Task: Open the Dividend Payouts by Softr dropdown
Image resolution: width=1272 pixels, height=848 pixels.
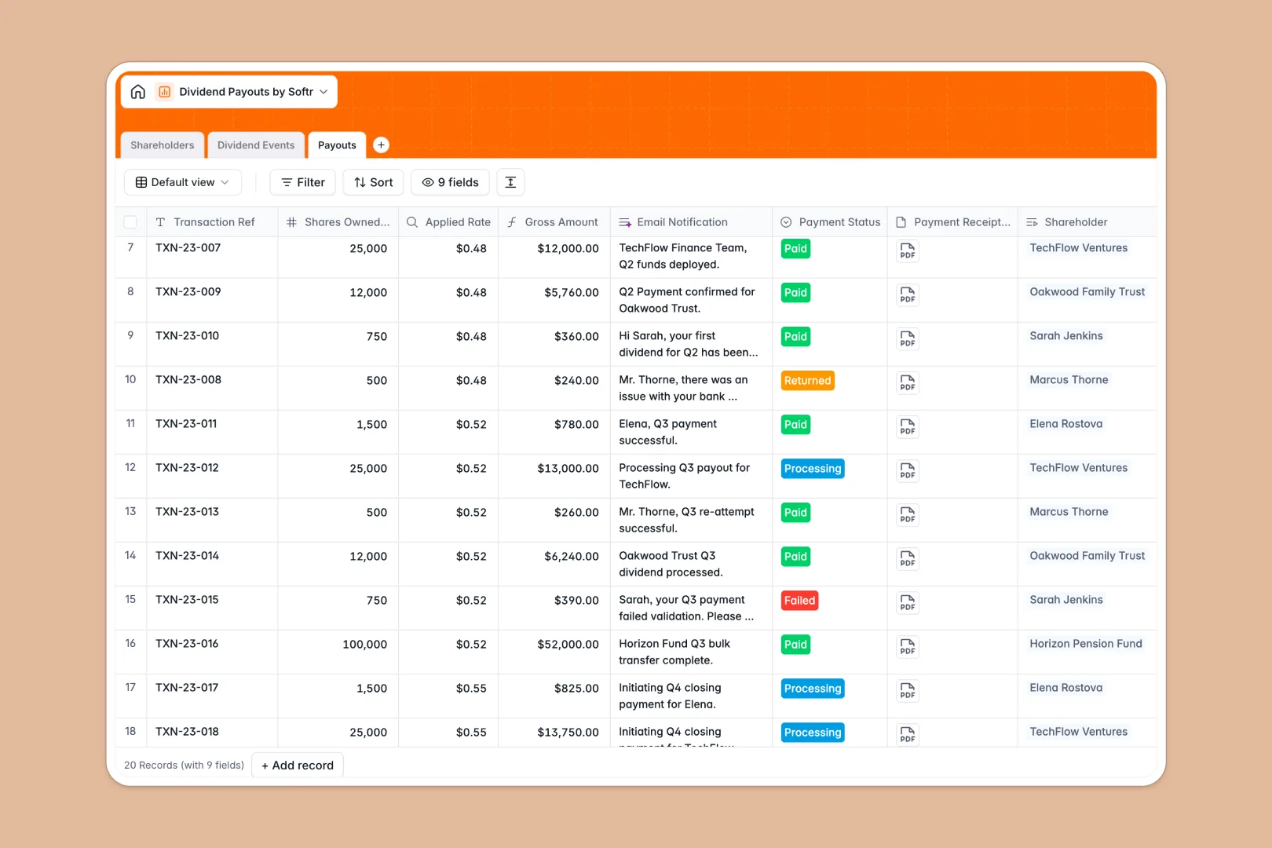Action: 253,92
